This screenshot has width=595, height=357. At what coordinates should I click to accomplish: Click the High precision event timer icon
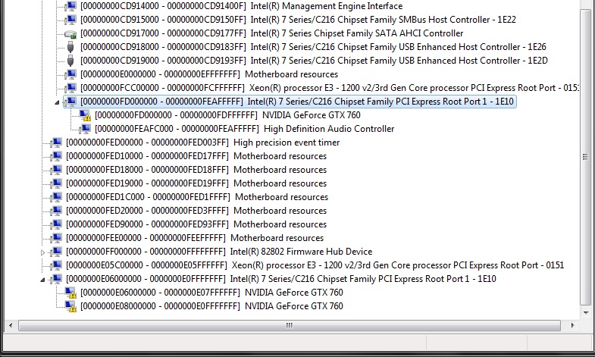coord(56,142)
